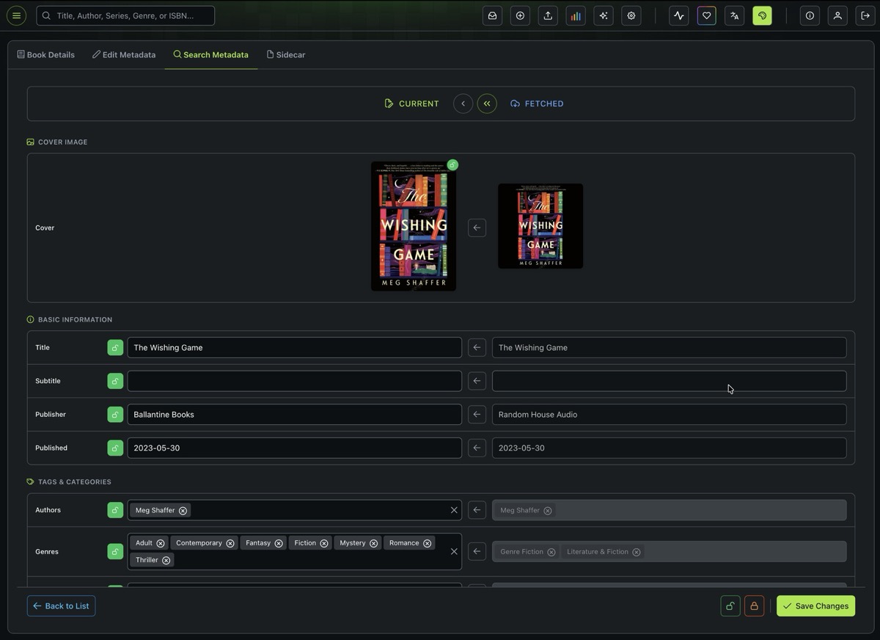Open the statistics bar chart panel
This screenshot has width=880, height=640.
click(576, 15)
